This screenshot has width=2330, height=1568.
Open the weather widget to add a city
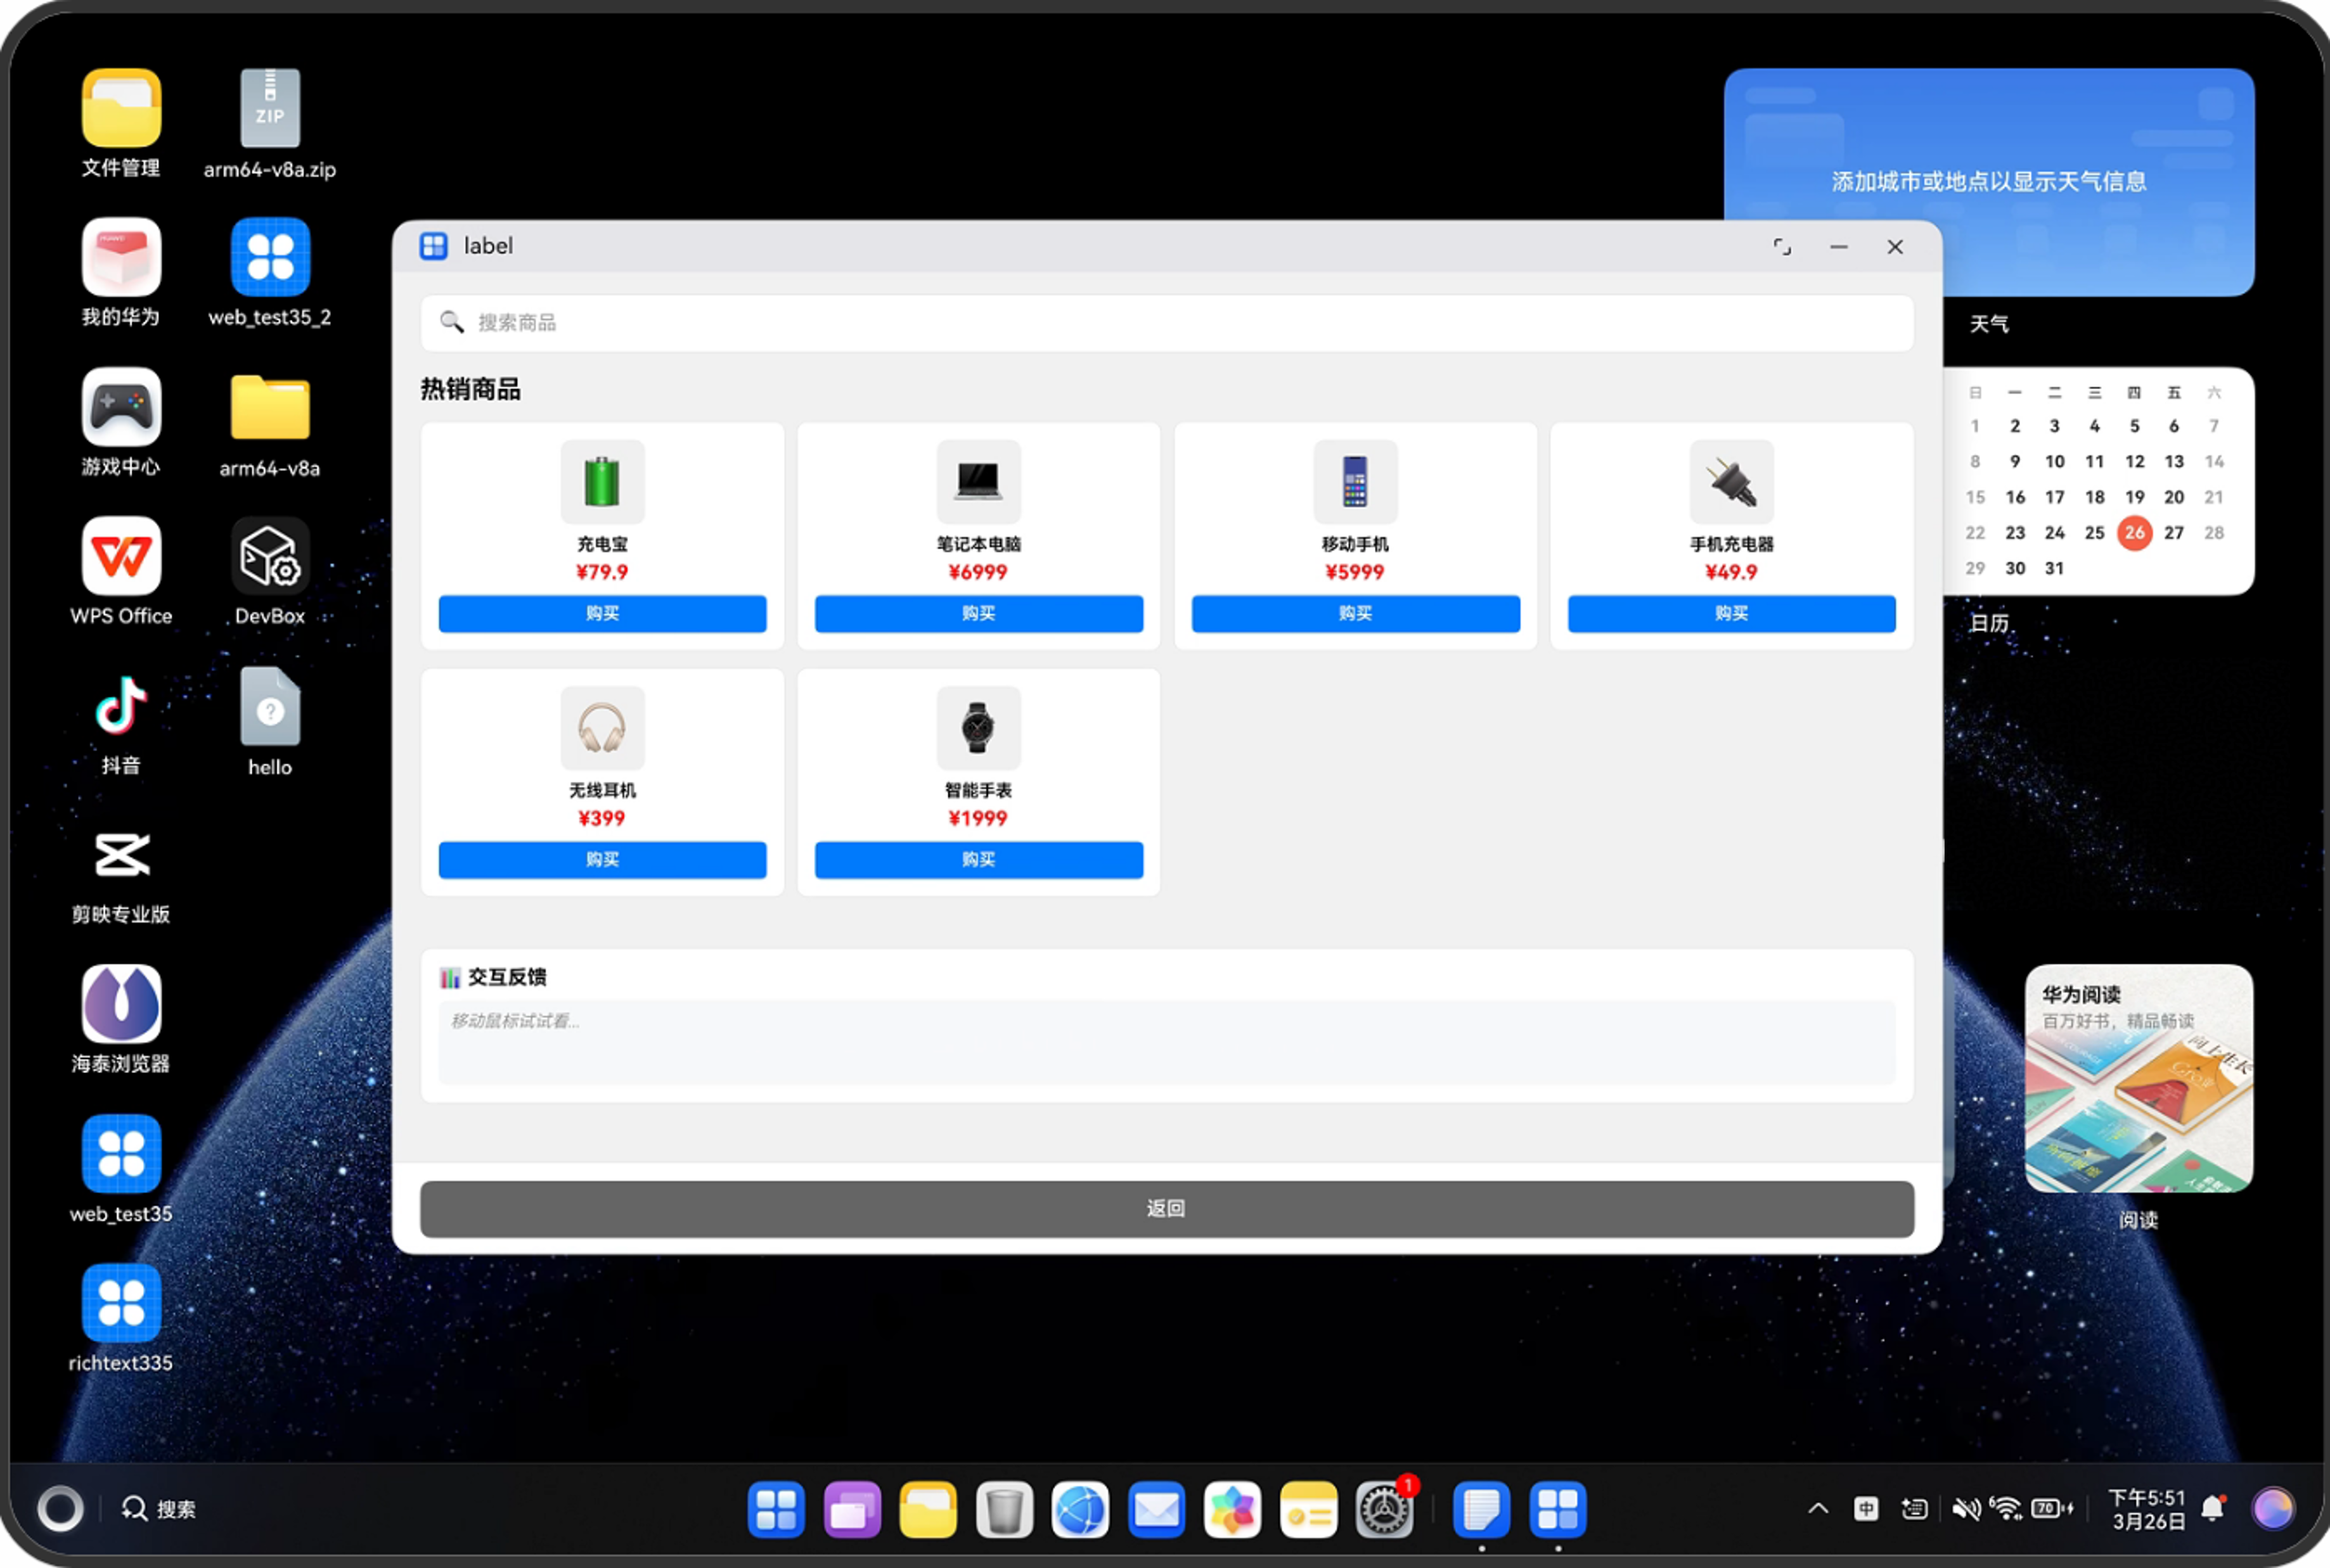tap(1989, 182)
